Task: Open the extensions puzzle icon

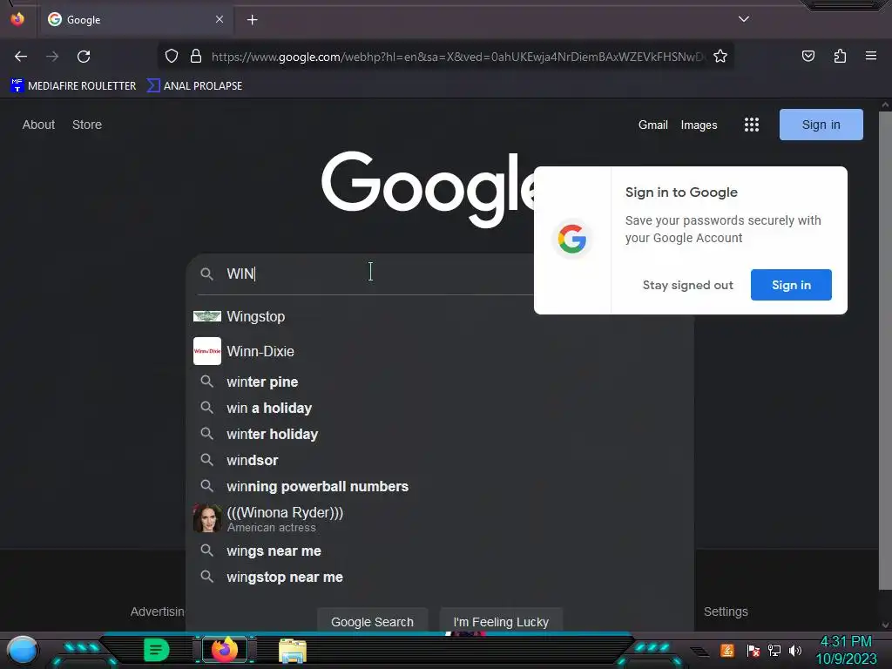Action: [840, 56]
